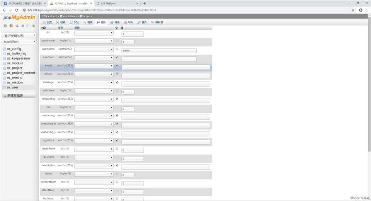Click the phpMyAdmin logo
This screenshot has height=201, width=371.
click(19, 17)
